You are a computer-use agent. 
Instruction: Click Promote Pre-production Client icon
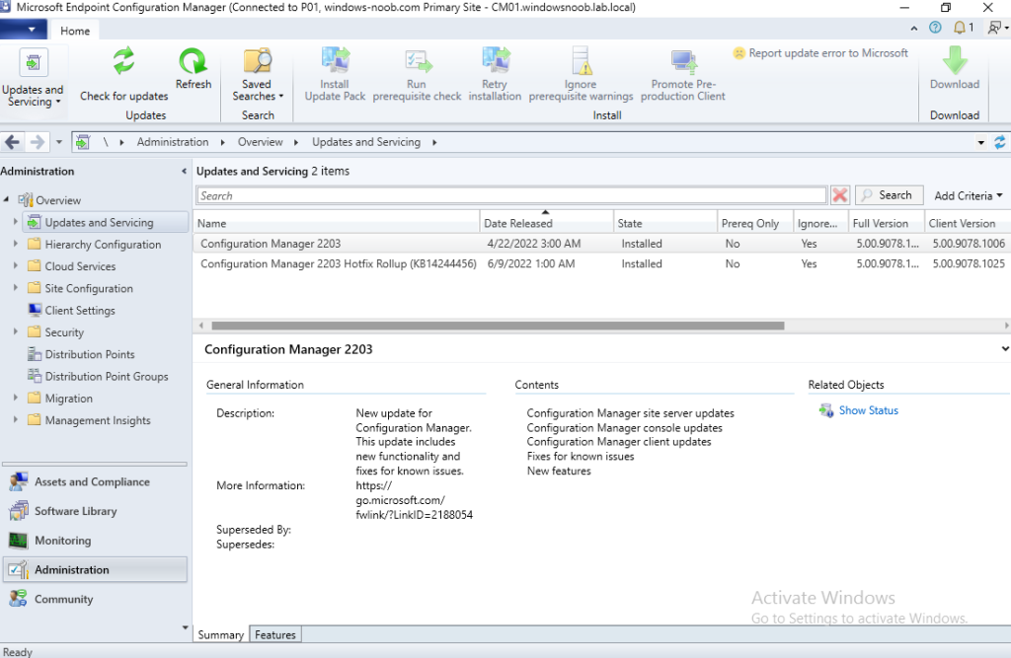coord(683,62)
